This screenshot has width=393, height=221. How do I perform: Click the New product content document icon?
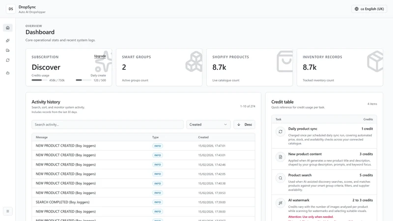point(281,157)
